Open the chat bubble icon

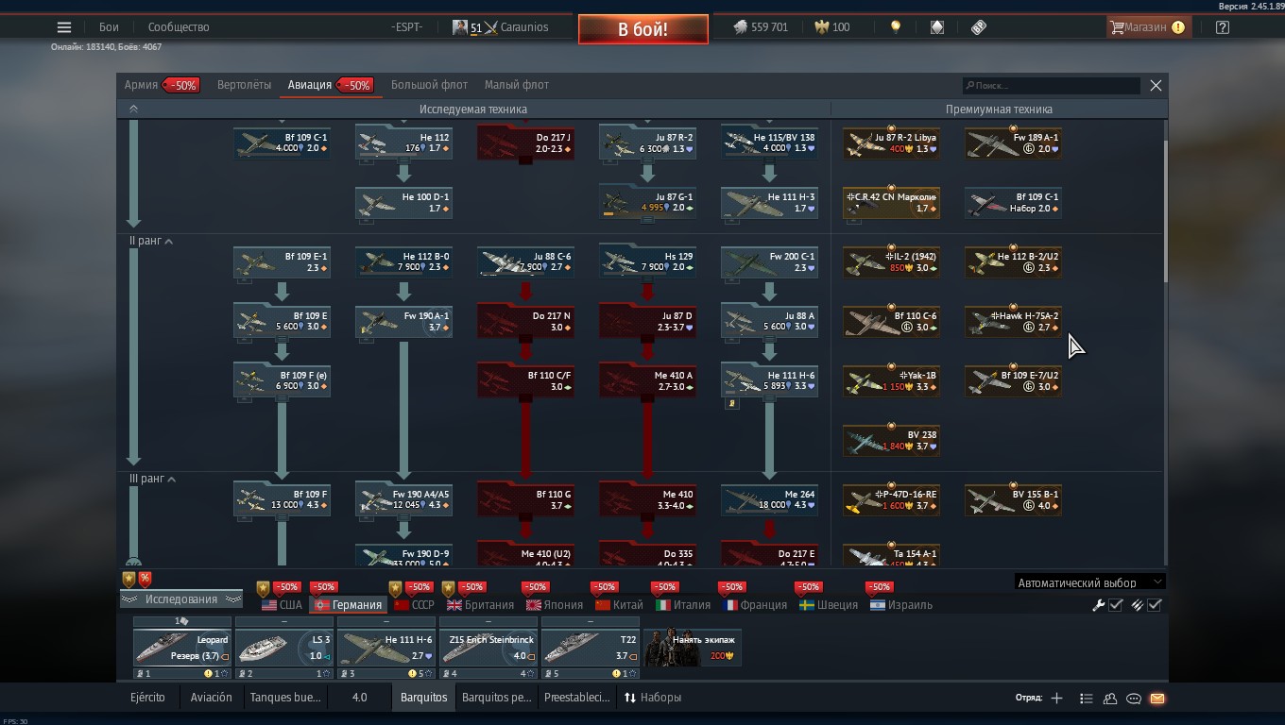1134,699
